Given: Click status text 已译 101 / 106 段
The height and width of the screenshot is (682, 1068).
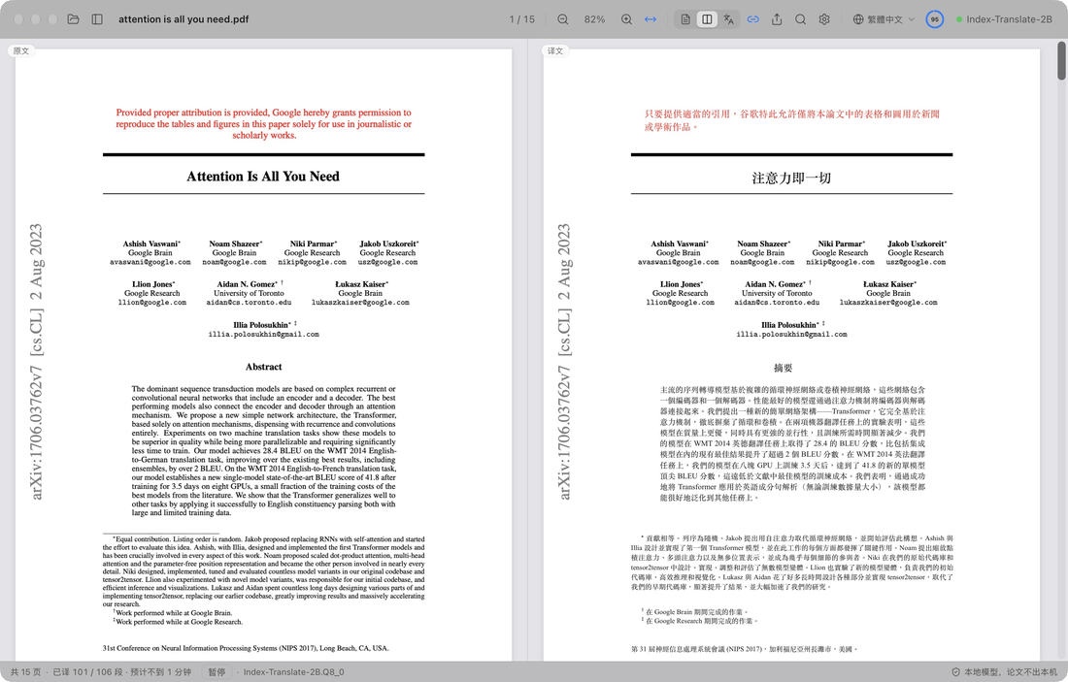Looking at the screenshot, I should tap(87, 671).
